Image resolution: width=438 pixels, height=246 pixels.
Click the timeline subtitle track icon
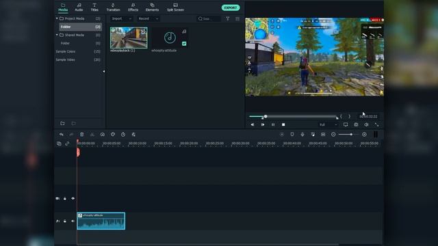pos(323,135)
